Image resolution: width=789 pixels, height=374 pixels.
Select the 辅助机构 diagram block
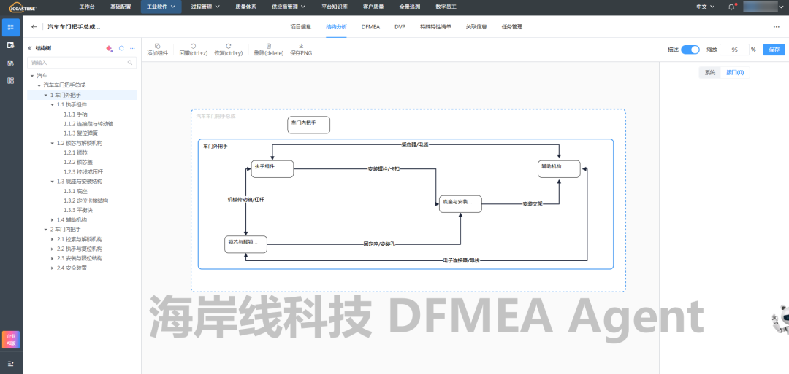[559, 168]
